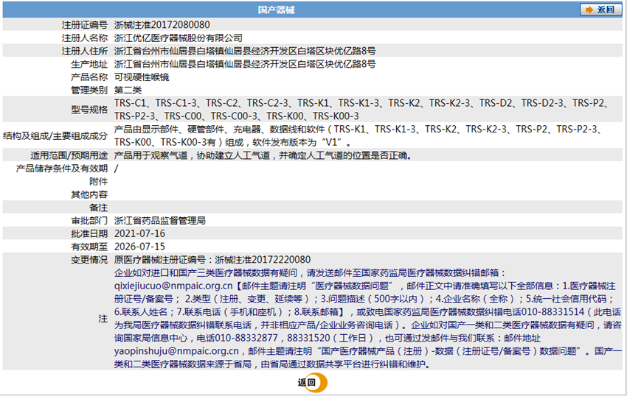
Task: Click the 注册人住所 address value
Action: click(245, 51)
